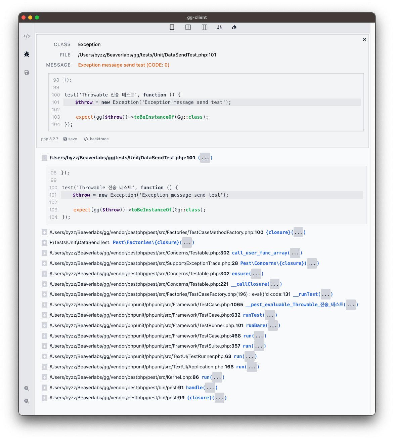Image resolution: width=394 pixels, height=440 pixels.
Task: Expand the TestCaseMethodFactory.php:100 frame
Action: 44,232
